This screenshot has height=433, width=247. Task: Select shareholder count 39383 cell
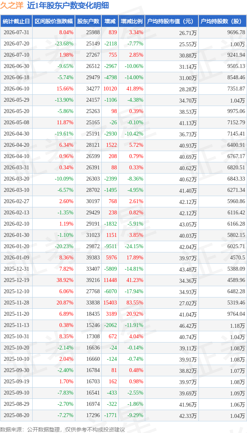point(92,258)
